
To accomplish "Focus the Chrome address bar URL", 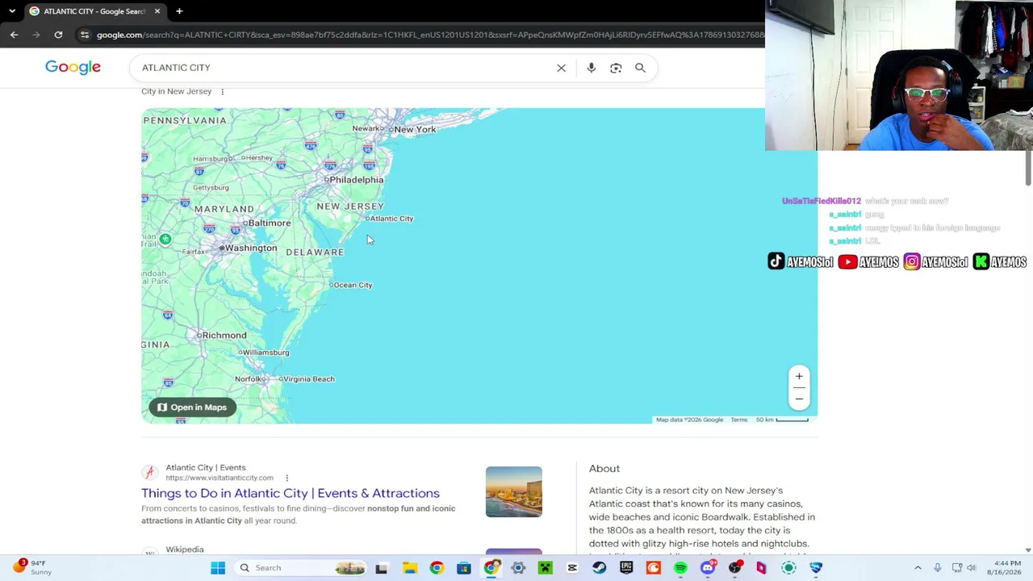I will 429,35.
